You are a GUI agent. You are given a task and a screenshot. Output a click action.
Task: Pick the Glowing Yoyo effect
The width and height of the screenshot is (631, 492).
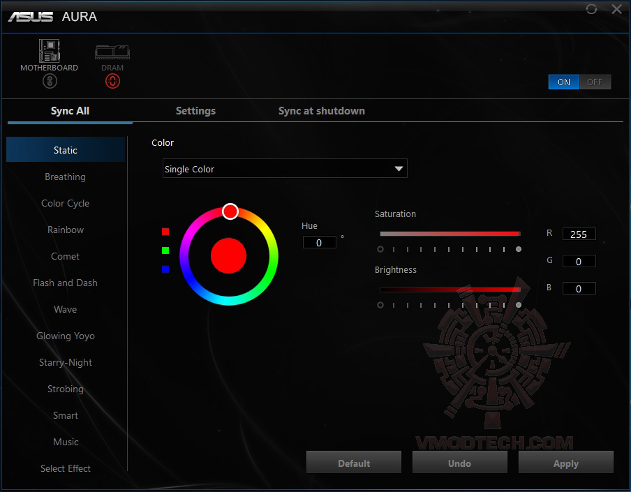tap(66, 336)
